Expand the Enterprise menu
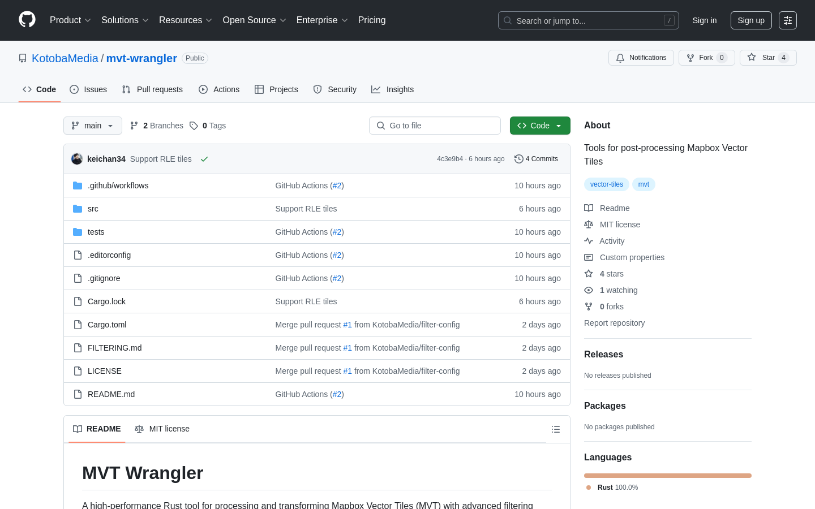This screenshot has width=815, height=509. pos(322,20)
